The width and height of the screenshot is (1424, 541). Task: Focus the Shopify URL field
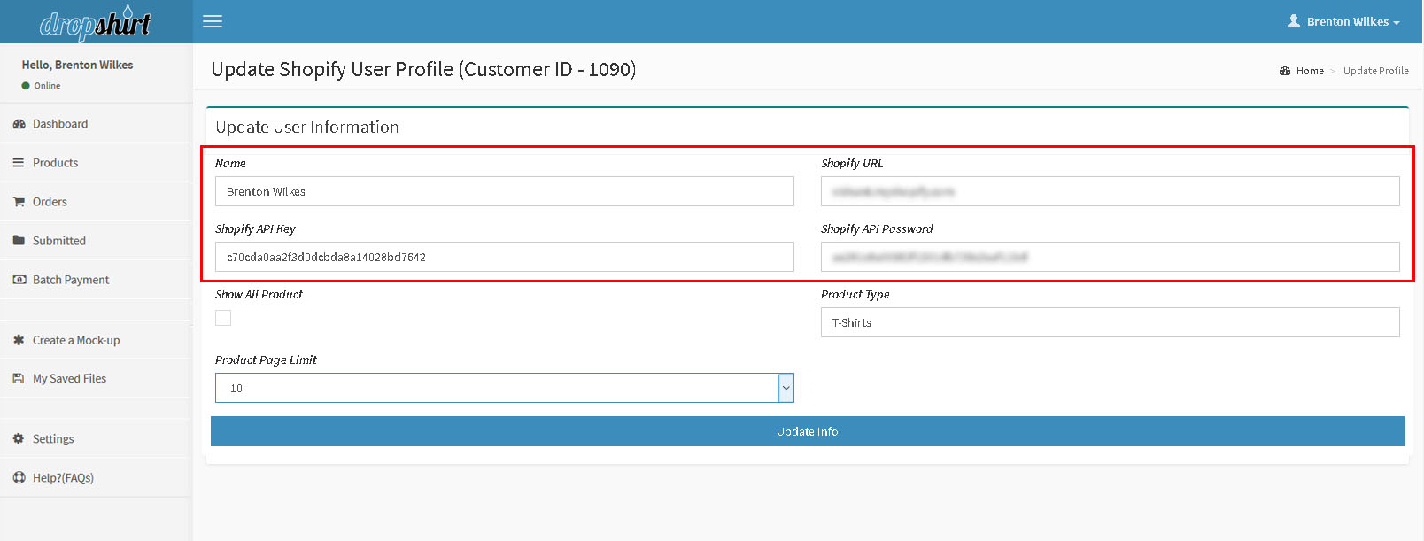point(1111,191)
